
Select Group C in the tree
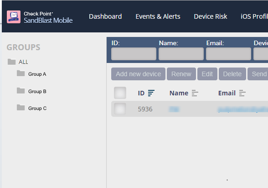[x=37, y=108]
